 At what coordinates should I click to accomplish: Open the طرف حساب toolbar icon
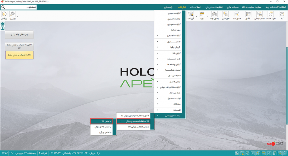click(x=271, y=15)
